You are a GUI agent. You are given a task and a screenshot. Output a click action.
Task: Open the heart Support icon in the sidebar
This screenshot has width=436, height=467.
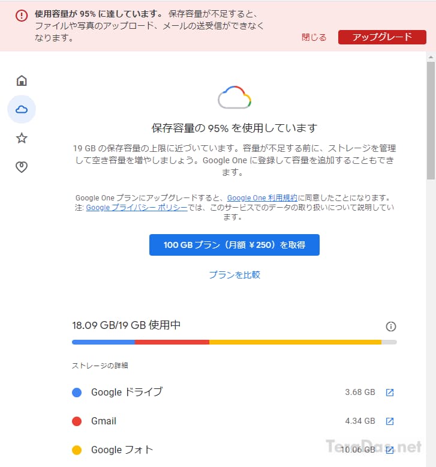click(x=22, y=167)
